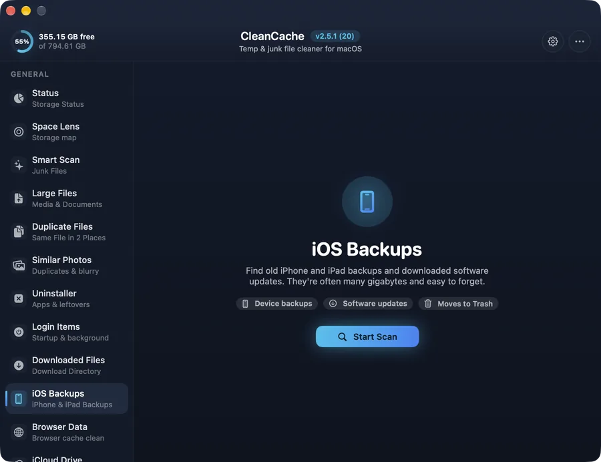The image size is (601, 462).
Task: Click the Browser Data globe icon
Action: click(19, 432)
